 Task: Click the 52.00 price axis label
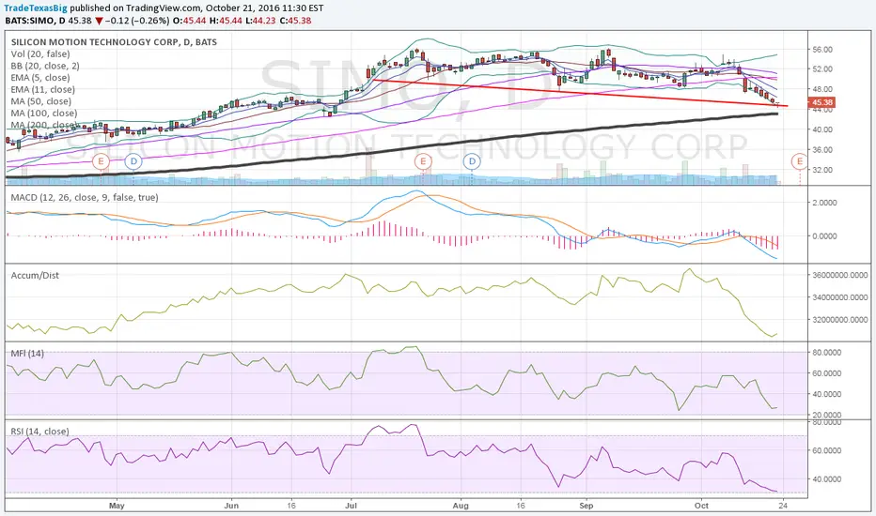click(x=822, y=69)
